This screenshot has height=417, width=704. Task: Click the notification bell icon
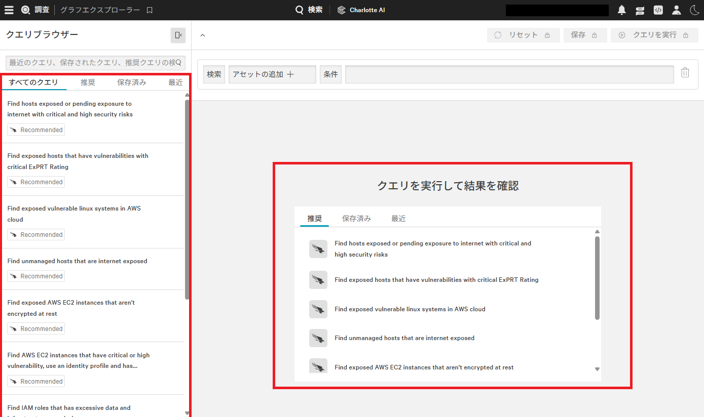click(621, 10)
